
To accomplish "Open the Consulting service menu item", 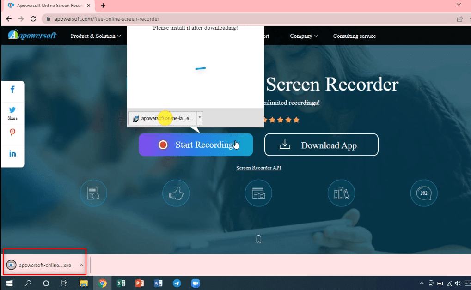I will [354, 36].
